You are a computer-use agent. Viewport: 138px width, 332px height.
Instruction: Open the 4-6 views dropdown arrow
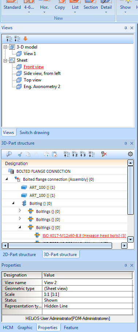[x=29, y=12]
